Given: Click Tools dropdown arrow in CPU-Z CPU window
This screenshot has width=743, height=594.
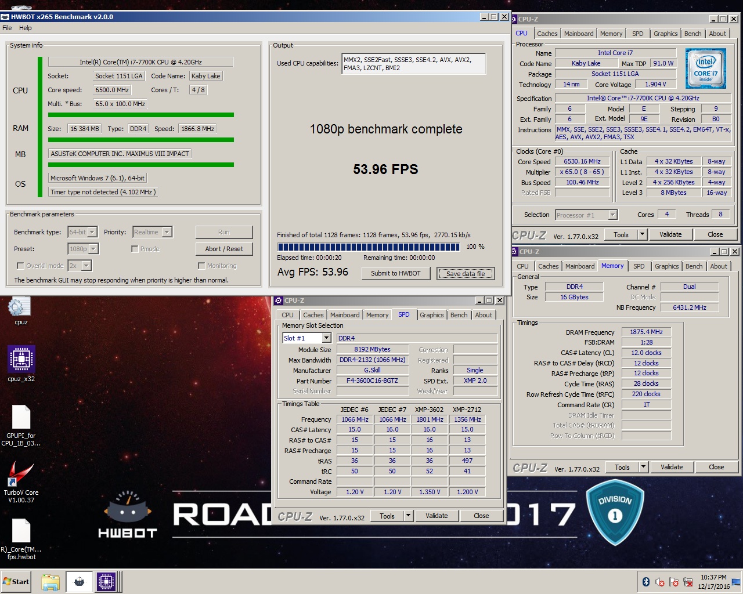Looking at the screenshot, I should coord(642,234).
